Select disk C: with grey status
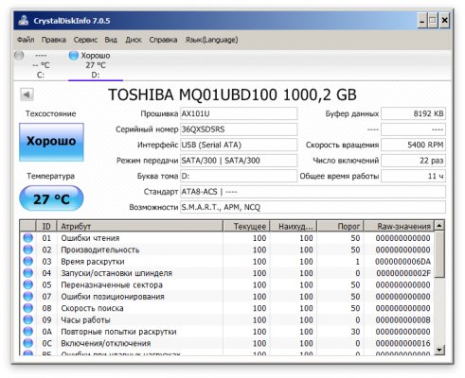This screenshot has width=465, height=378. tap(41, 65)
